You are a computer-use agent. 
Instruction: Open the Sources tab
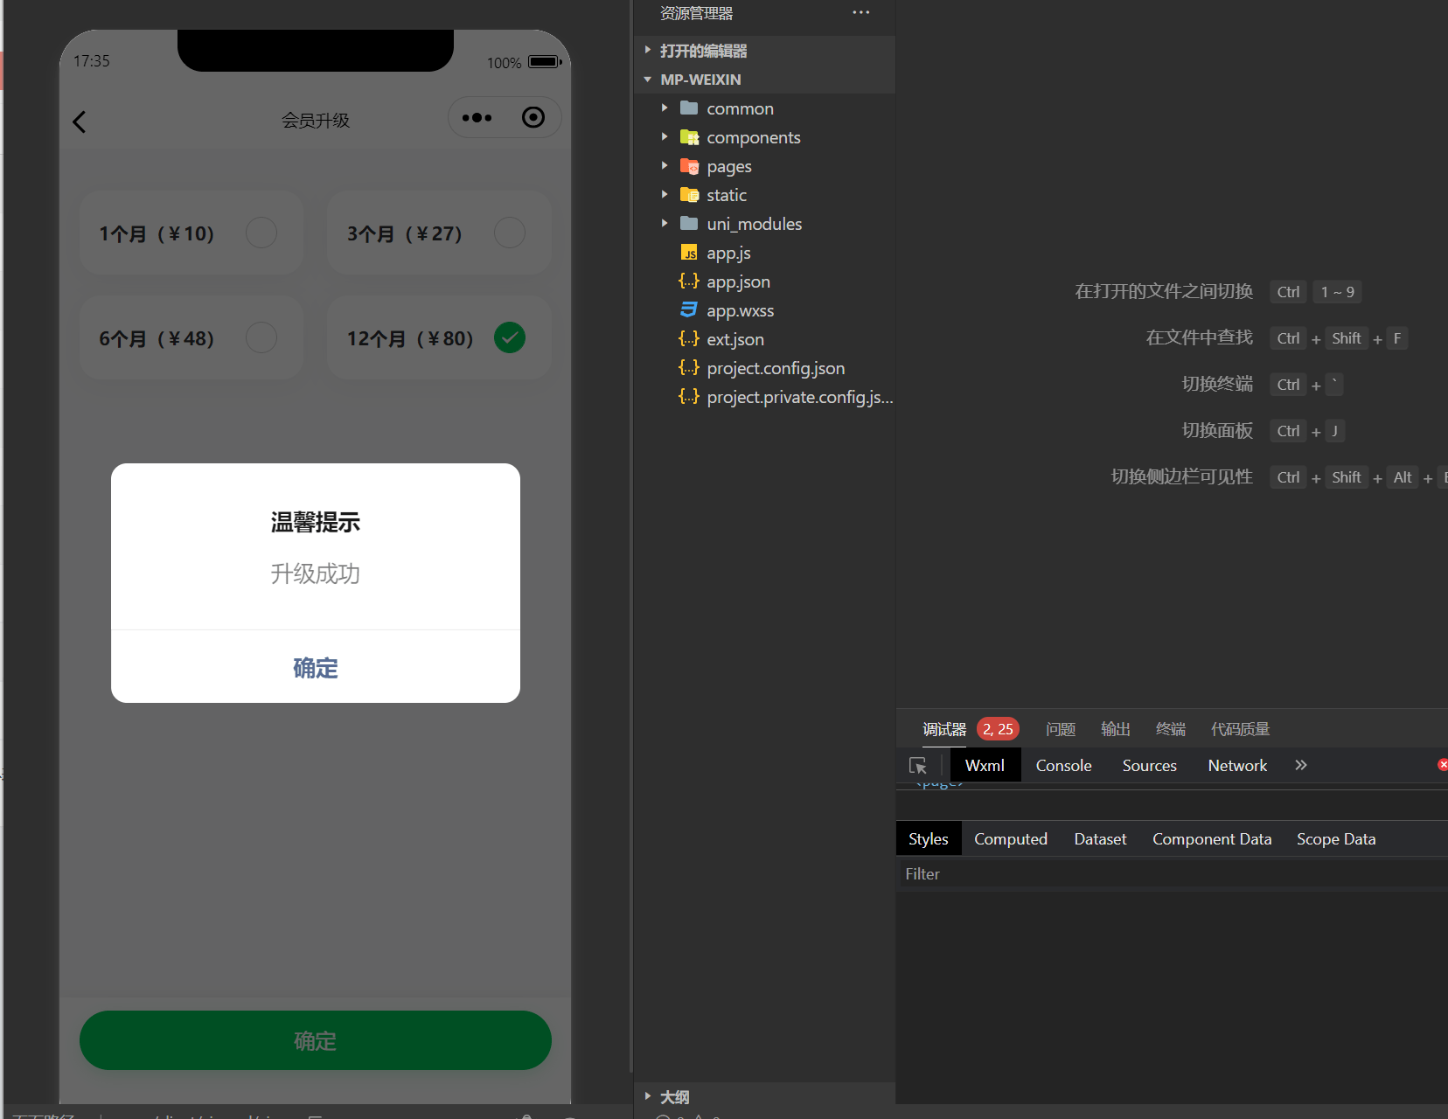pos(1149,765)
